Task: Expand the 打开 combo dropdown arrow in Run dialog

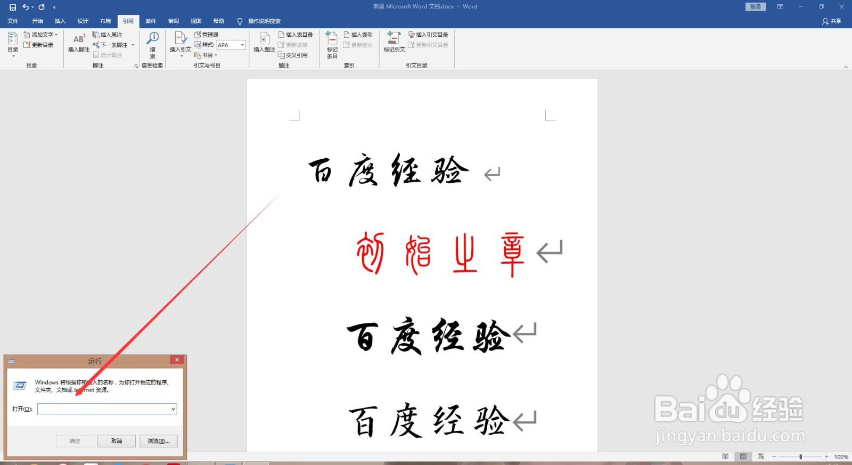Action: coord(173,409)
